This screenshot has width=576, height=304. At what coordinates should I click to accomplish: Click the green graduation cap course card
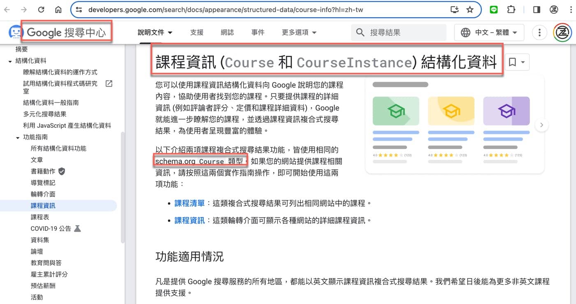click(396, 111)
